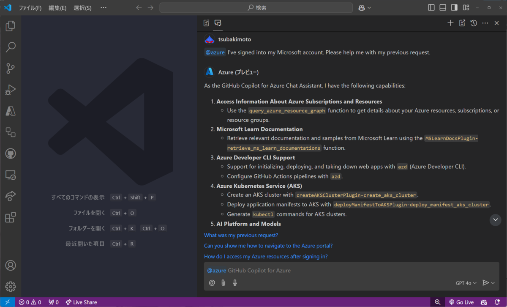Open the Extensions view

pyautogui.click(x=10, y=217)
